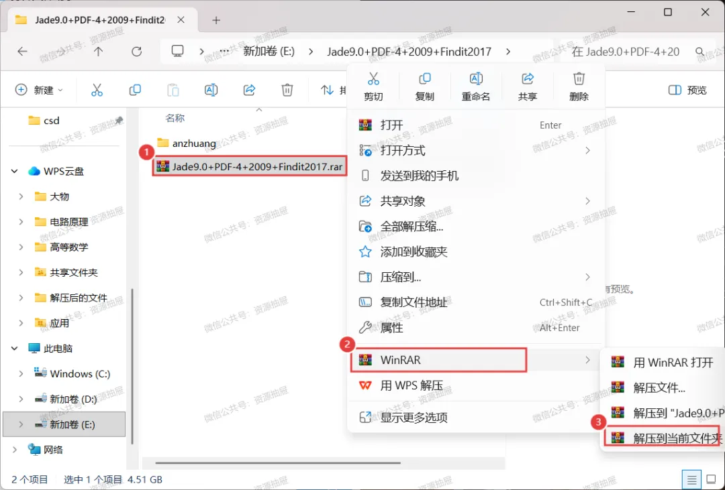Select 解压文件... in WinRAR submenu
This screenshot has width=725, height=490.
(x=663, y=387)
